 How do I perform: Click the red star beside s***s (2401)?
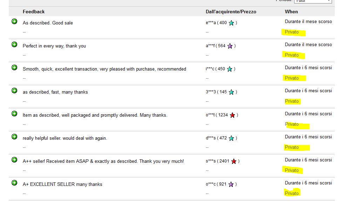(234, 161)
